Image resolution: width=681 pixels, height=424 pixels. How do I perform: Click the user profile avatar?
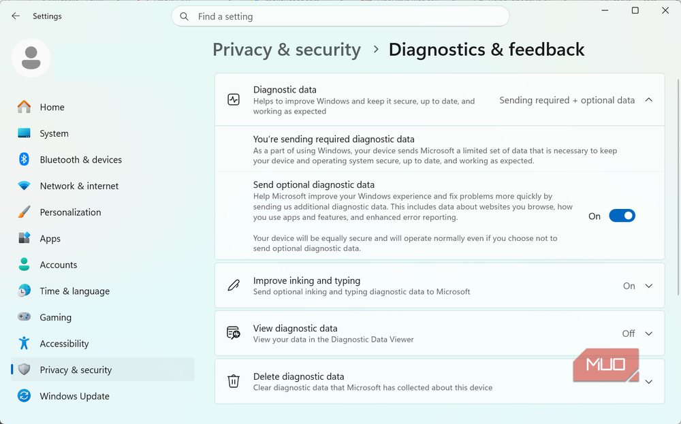click(x=31, y=58)
